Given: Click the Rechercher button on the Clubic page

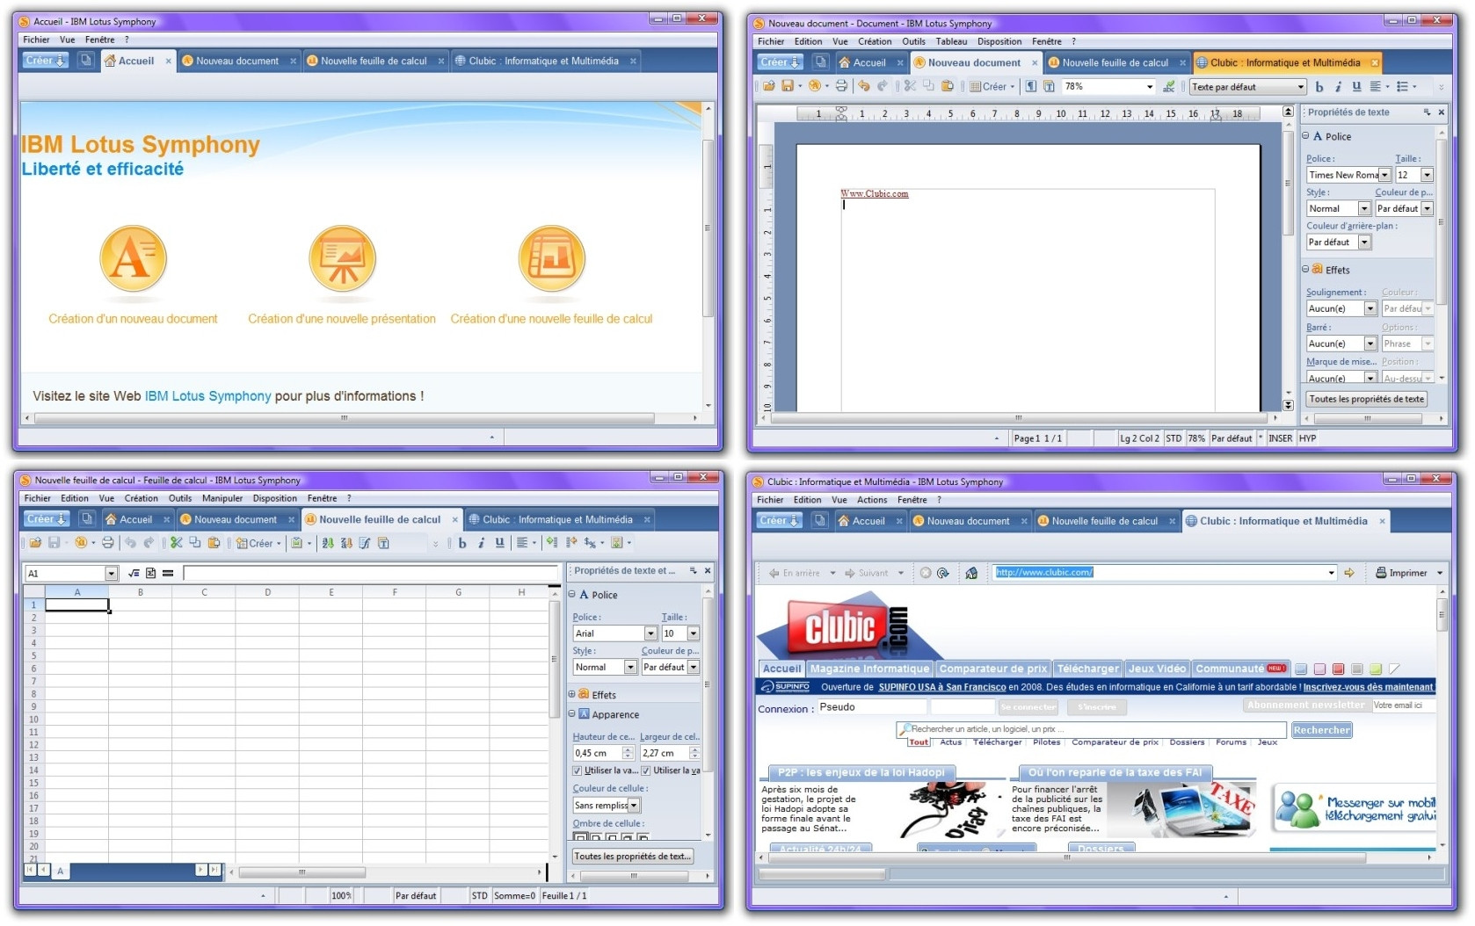Looking at the screenshot, I should coord(1321,730).
